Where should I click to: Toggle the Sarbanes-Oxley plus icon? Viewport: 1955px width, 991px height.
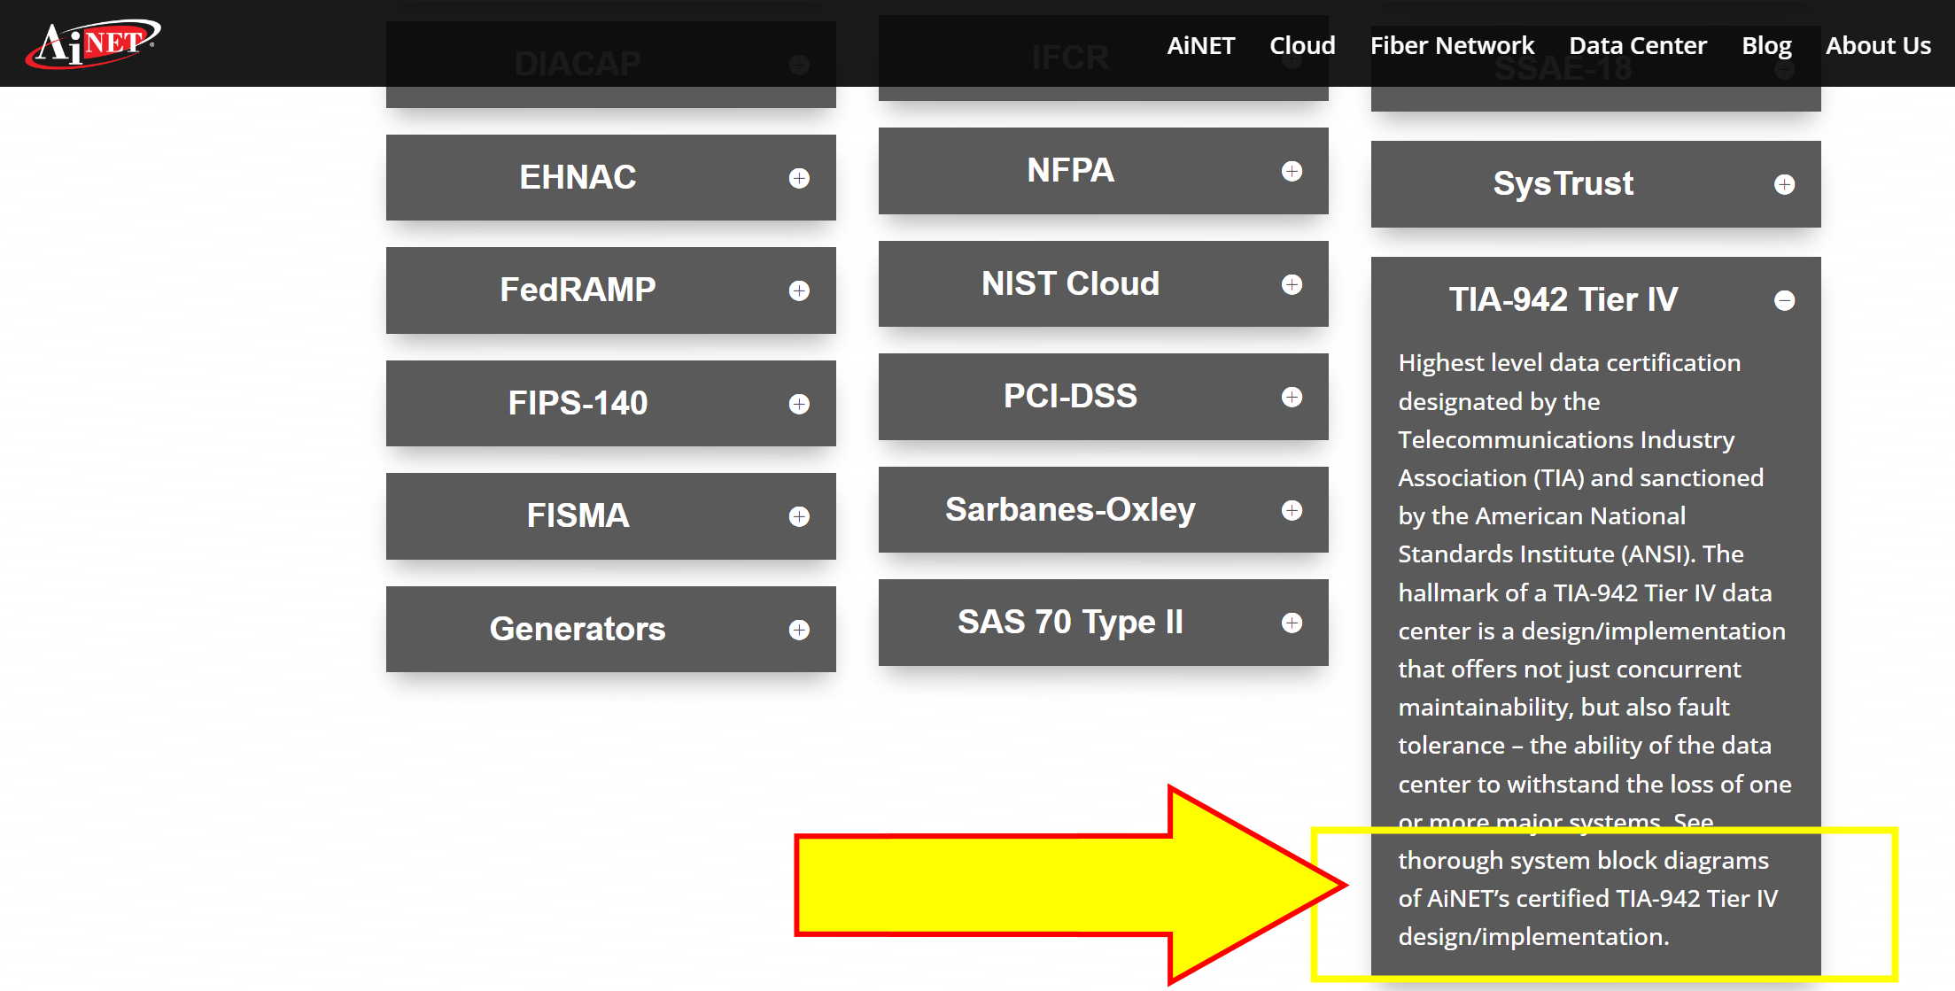(x=1292, y=510)
